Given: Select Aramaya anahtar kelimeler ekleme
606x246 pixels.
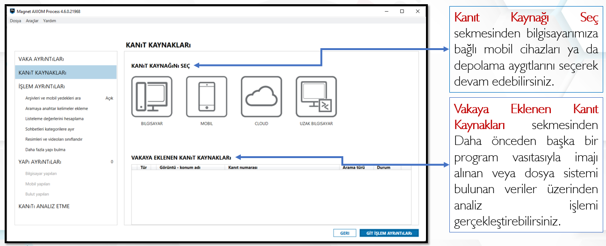Looking at the screenshot, I should [57, 109].
